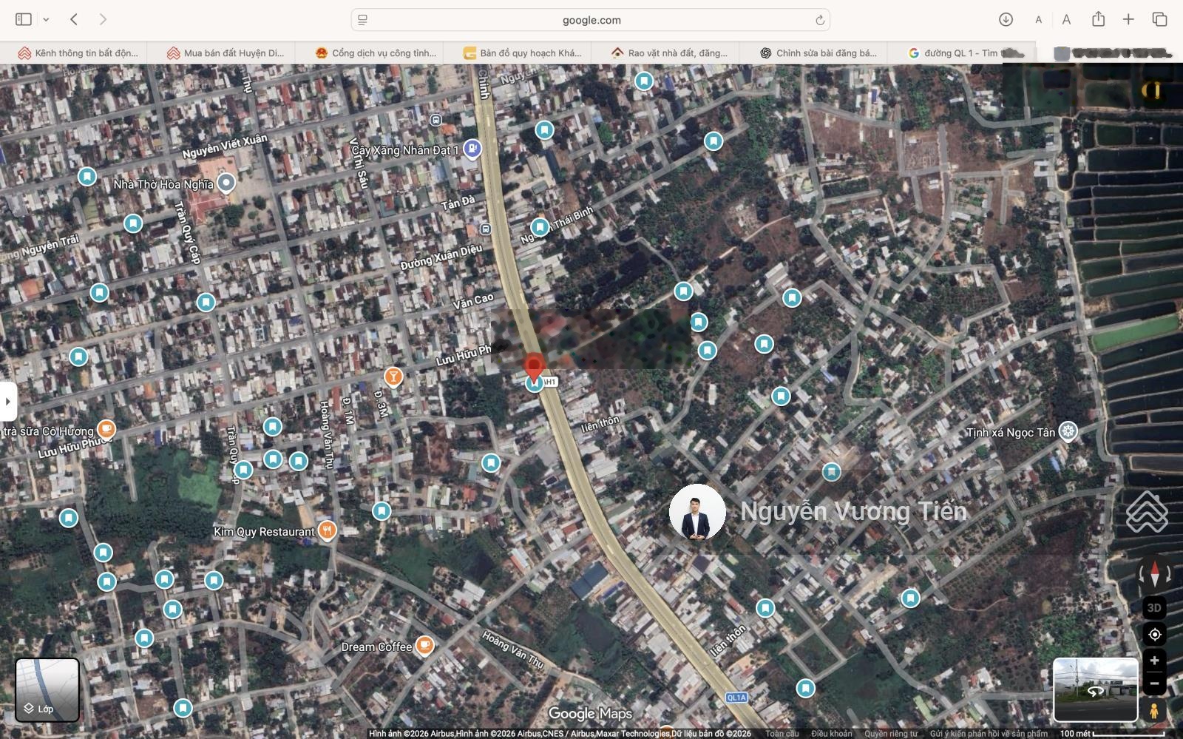Toggle the Safari sidebar
Viewport: 1183px width, 739px height.
[24, 19]
